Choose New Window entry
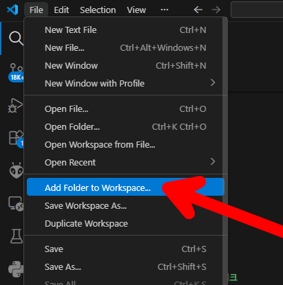The width and height of the screenshot is (283, 285). point(125,66)
